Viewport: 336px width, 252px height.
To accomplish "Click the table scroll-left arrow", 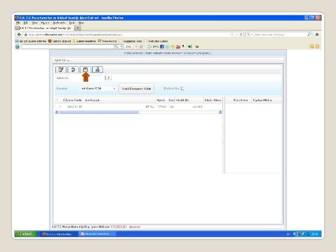I will tap(57, 112).
